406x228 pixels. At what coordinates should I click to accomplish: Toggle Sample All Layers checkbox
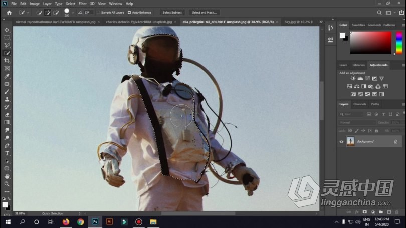coord(98,12)
